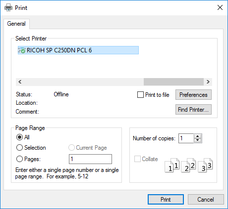The width and height of the screenshot is (228, 209).
Task: Choose the Selection radio button
Action: click(x=19, y=148)
